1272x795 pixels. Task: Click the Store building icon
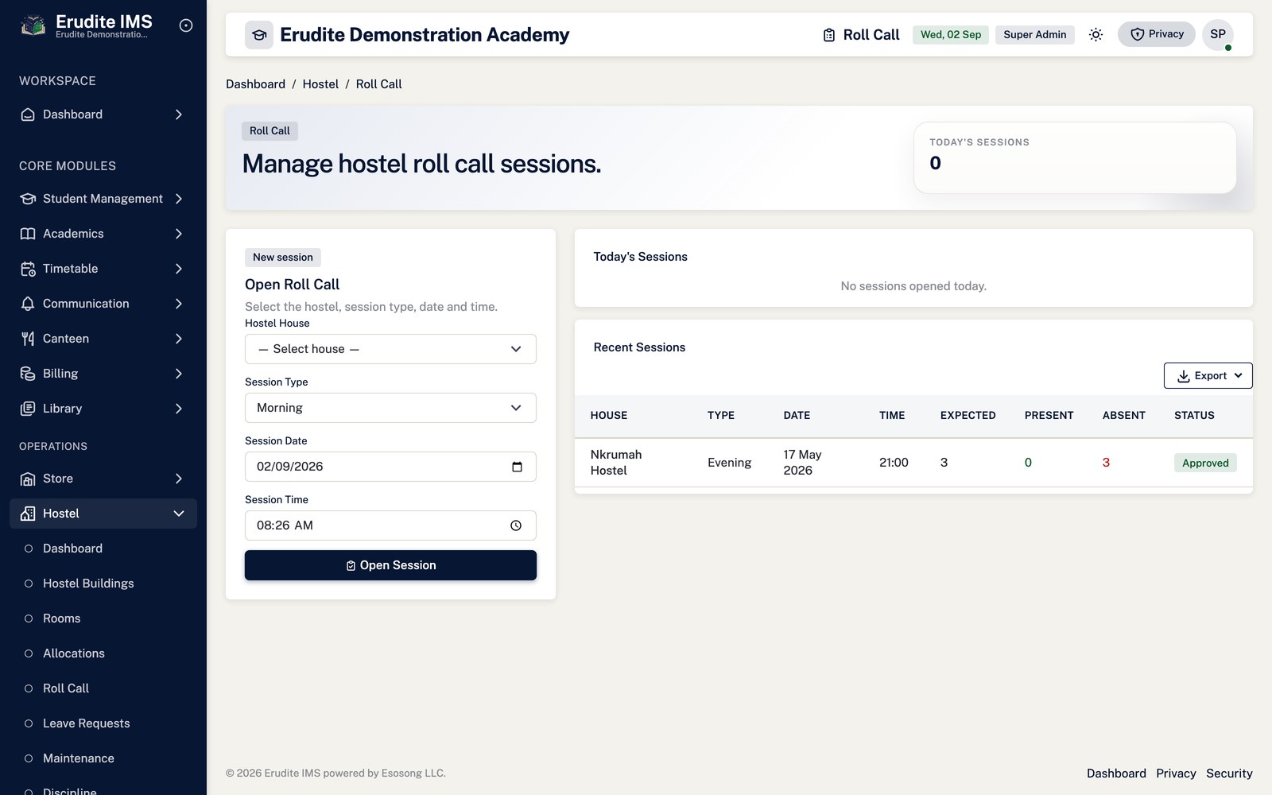[x=28, y=479]
